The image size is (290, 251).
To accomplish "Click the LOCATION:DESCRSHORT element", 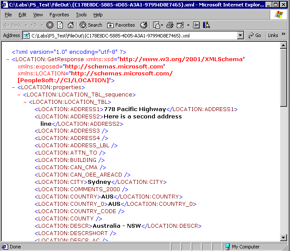I will tap(75, 233).
